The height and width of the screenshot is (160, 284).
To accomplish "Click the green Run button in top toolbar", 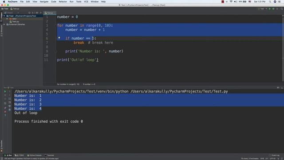I will click(270, 9).
